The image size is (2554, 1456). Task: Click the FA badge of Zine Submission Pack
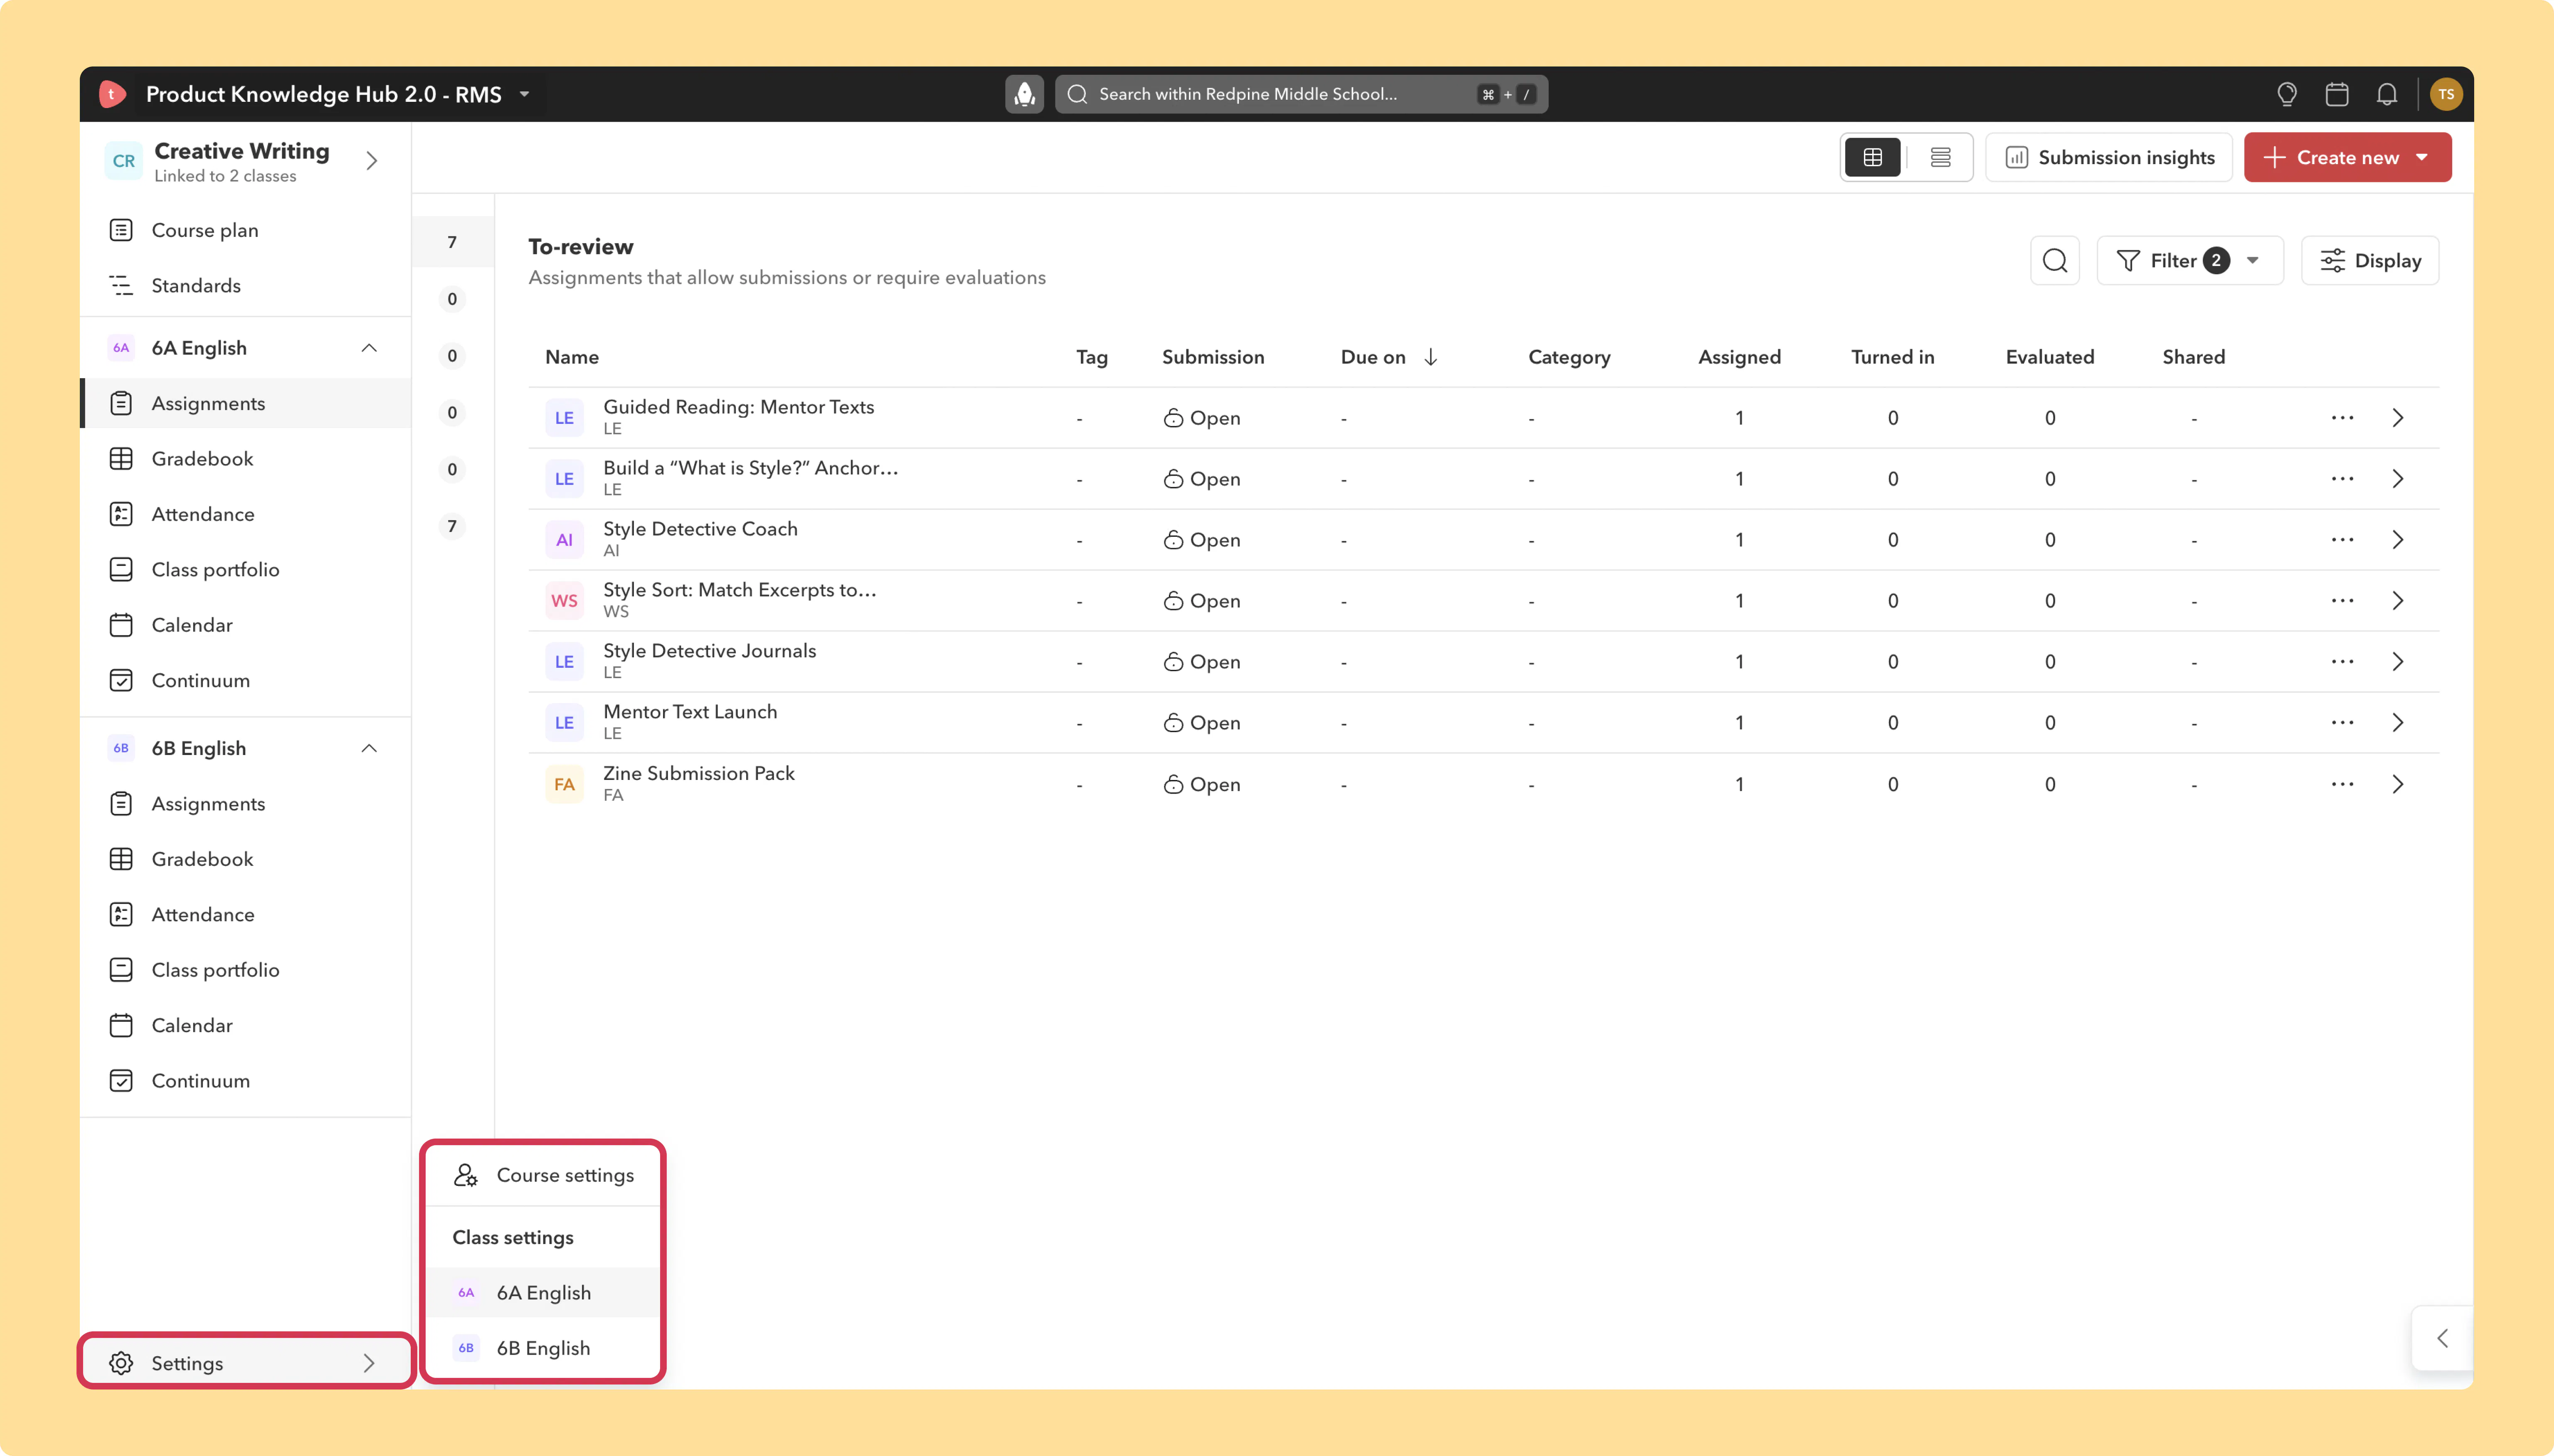point(564,785)
